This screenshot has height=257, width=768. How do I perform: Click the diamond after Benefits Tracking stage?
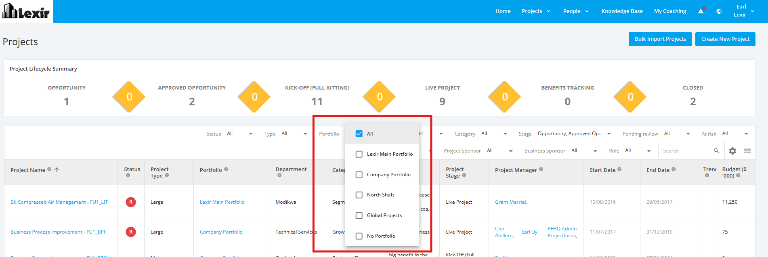coord(630,97)
